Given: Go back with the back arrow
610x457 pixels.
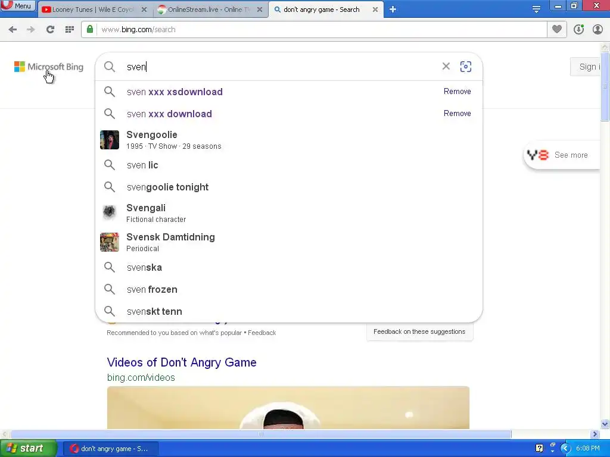Looking at the screenshot, I should pos(13,30).
